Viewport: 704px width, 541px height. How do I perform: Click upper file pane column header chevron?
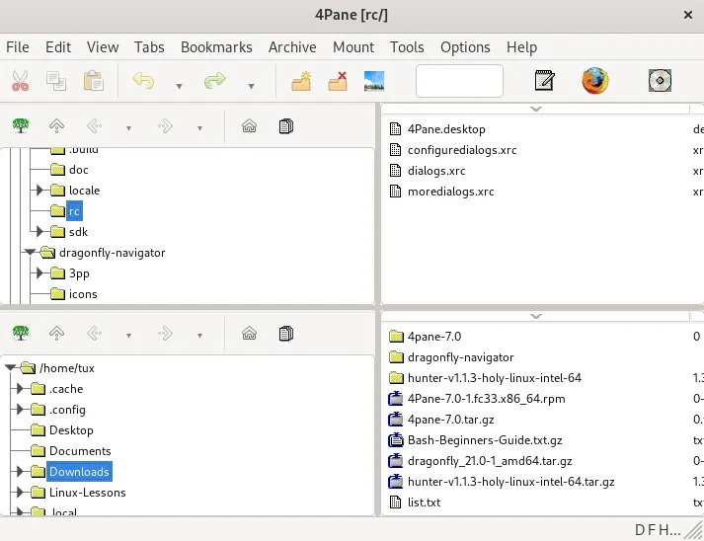pyautogui.click(x=535, y=109)
